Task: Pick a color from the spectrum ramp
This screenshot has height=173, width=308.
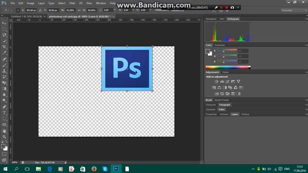Action: (x=228, y=67)
